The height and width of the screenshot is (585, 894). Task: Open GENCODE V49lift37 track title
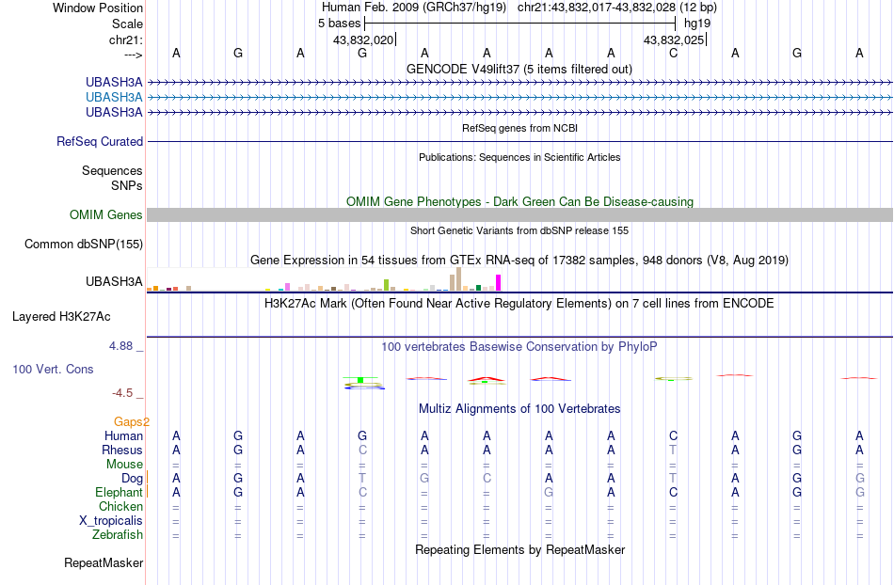click(x=519, y=69)
